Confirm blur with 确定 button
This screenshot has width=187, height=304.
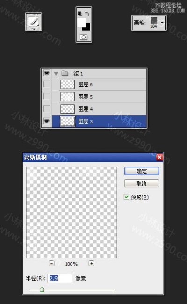tap(142, 171)
